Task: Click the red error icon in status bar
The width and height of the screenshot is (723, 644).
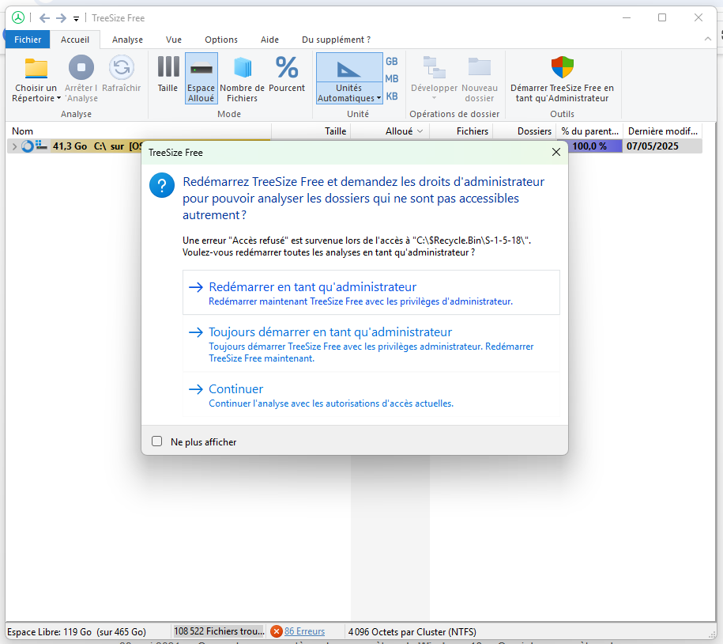Action: point(277,631)
